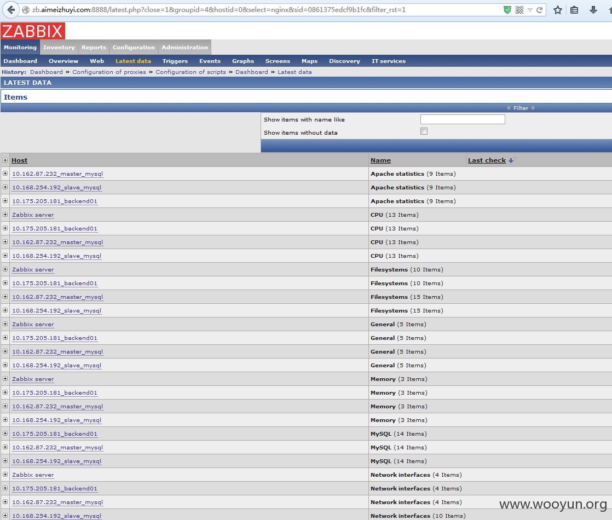Go to the Screens submenu item
This screenshot has width=612, height=520.
coord(278,61)
